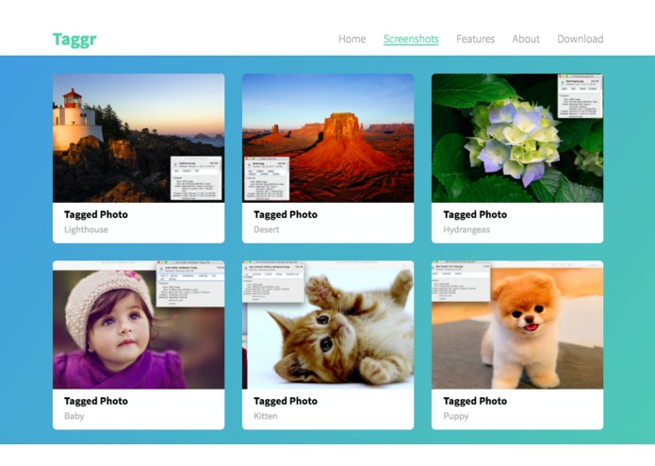Click Tagged Photo title above Hydrangeas

[475, 214]
